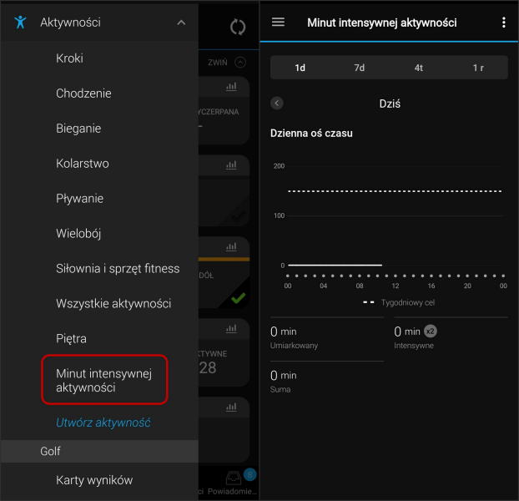
Task: Click the x2 badge next to Intensywne
Action: point(431,331)
